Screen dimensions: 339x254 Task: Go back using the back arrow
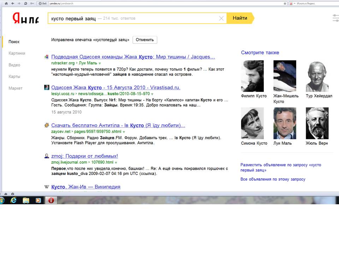point(13,3)
